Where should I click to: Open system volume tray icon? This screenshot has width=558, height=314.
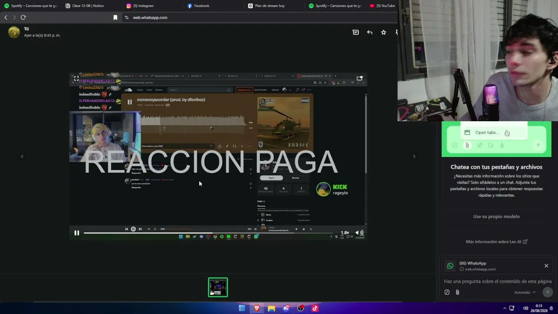click(x=525, y=308)
